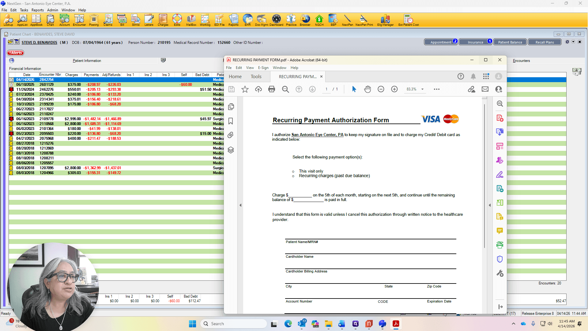Show hidden system tray icons chevron
588x331 pixels.
[x=514, y=324]
